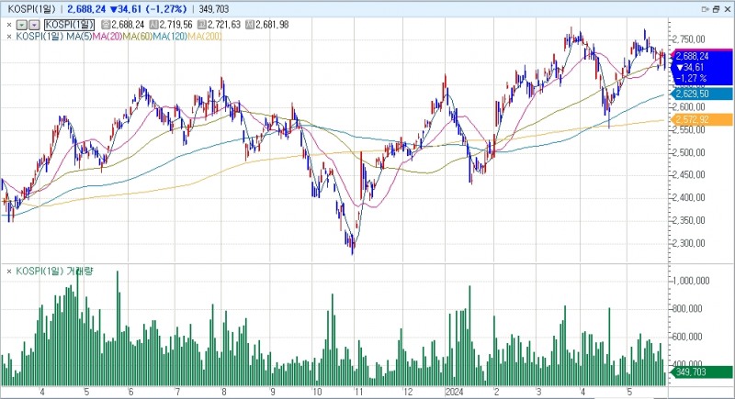This screenshot has width=735, height=399.
Task: Click the month 4 label at left of time axis
Action: [x=42, y=392]
